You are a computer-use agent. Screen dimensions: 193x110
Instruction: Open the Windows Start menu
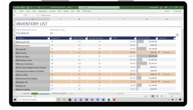[x=15, y=100]
